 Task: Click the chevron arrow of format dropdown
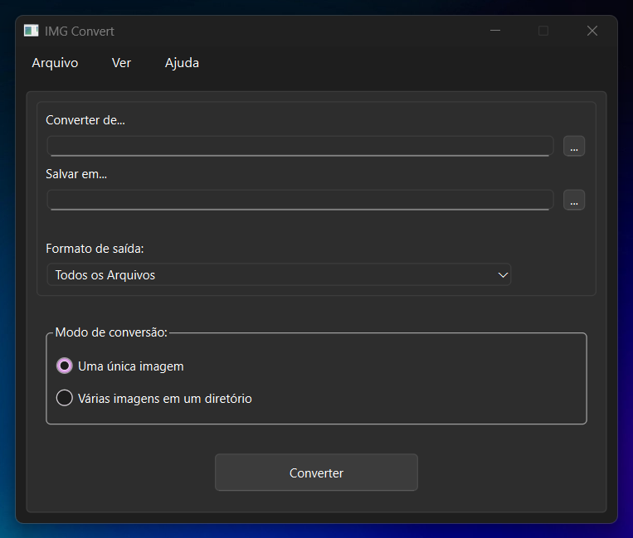502,275
